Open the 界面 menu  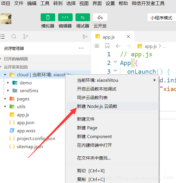pyautogui.click(x=97, y=3)
